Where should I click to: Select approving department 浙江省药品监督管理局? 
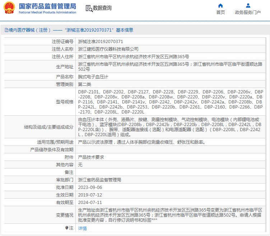pyautogui.click(x=100, y=180)
